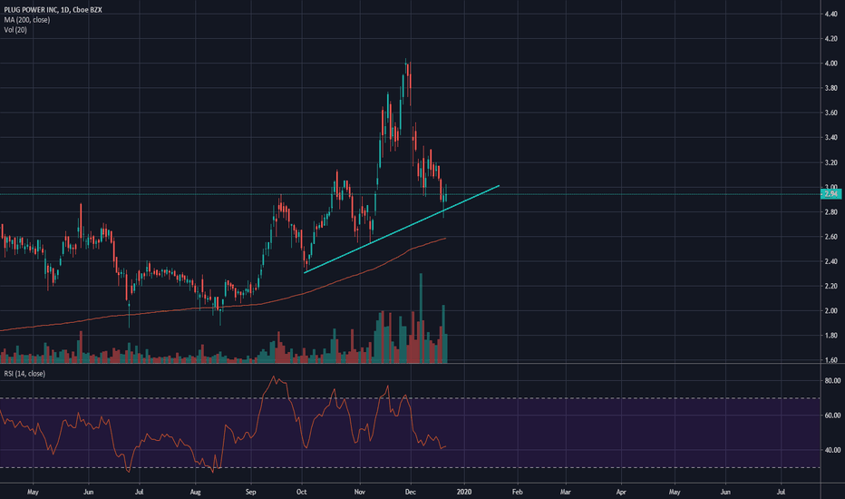Click the 2.80 price axis label
The width and height of the screenshot is (845, 499).
[x=830, y=212]
